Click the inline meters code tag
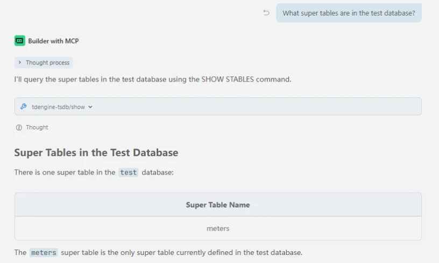The width and height of the screenshot is (439, 263). pos(44,252)
